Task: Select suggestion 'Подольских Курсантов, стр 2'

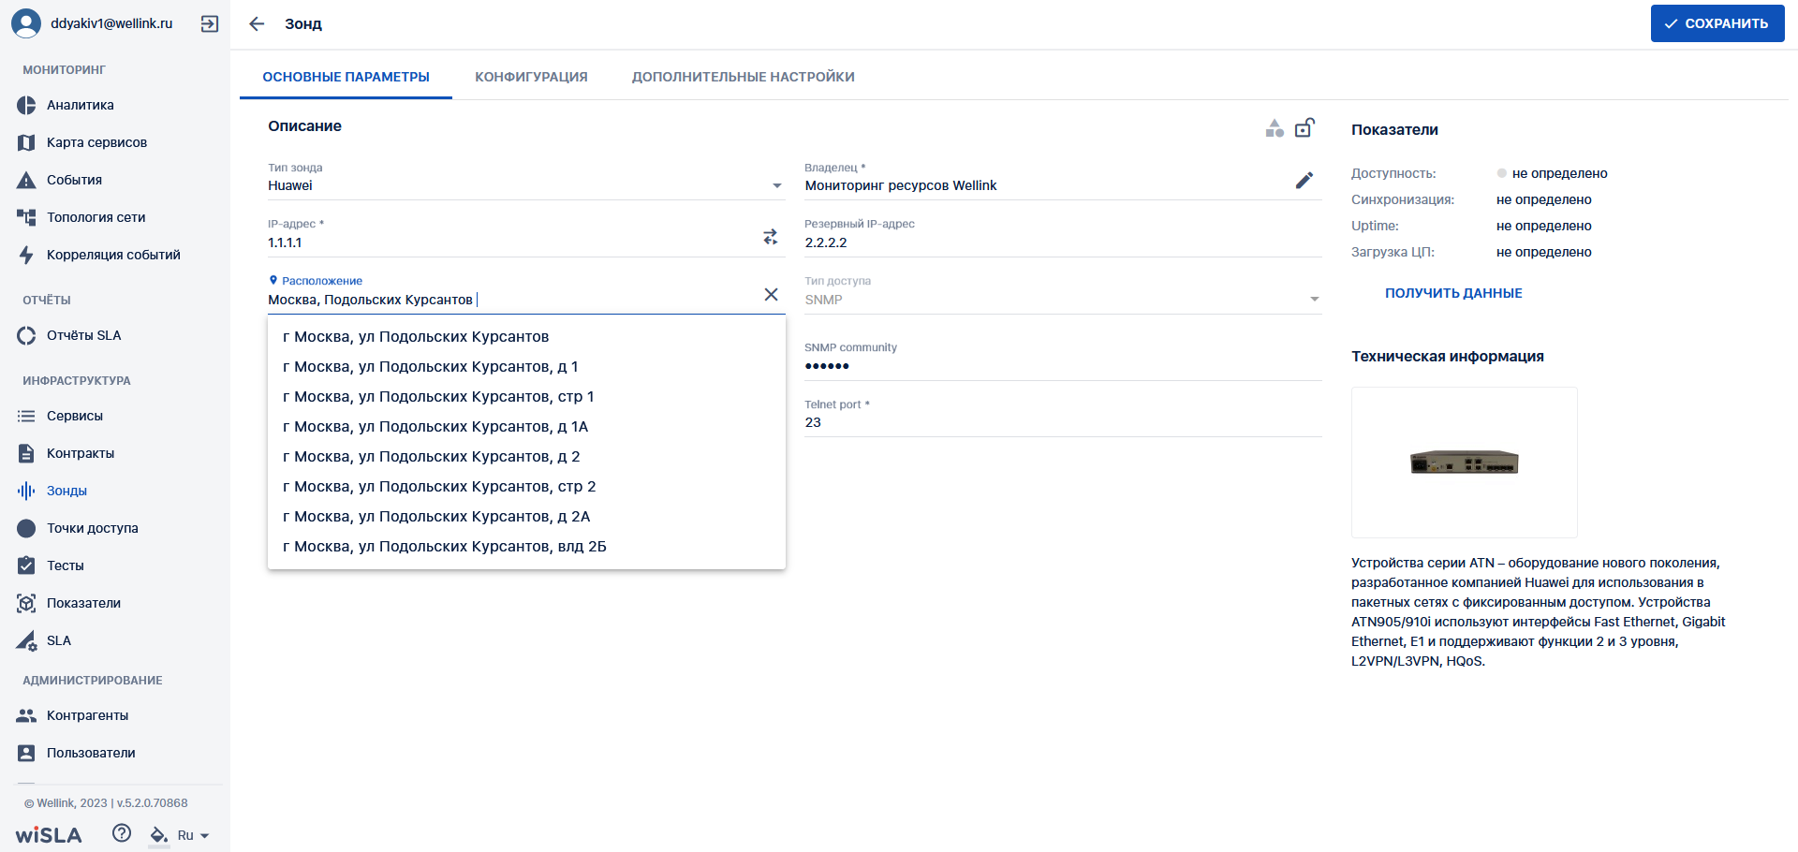Action: 526,487
